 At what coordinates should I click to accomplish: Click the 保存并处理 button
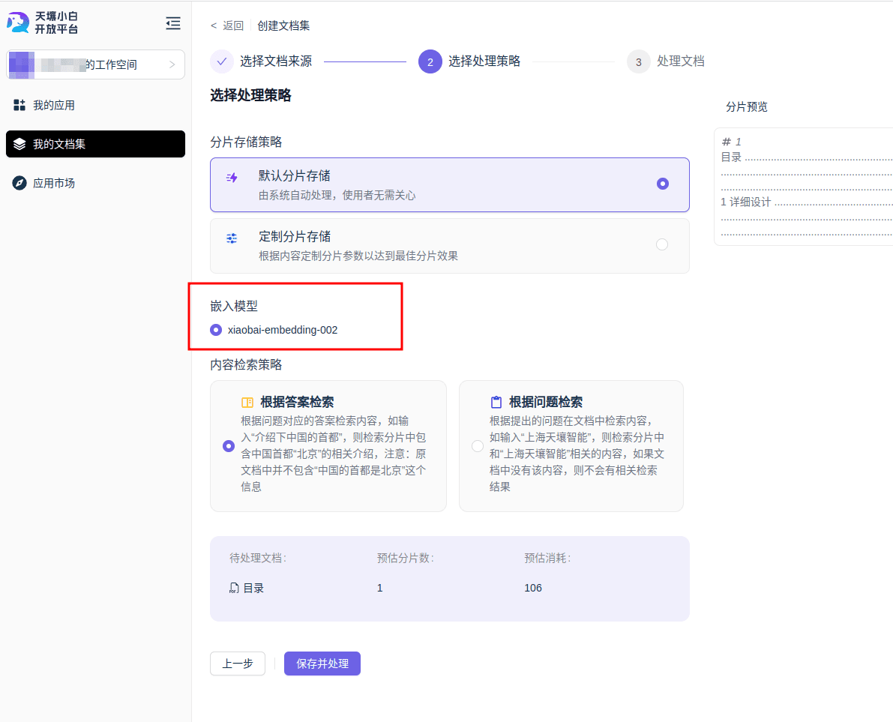tap(322, 664)
